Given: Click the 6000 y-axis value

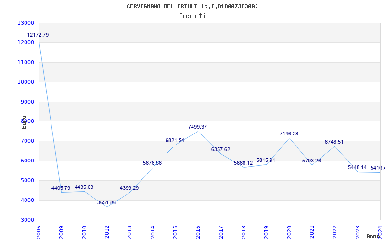Looking at the screenshot, I should pos(27,161).
